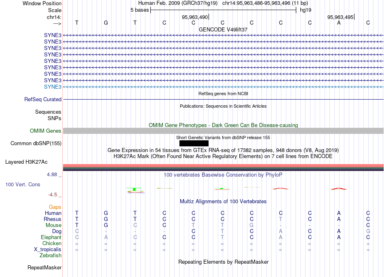
Task: Click the Sequences track label
Action: click(x=48, y=112)
